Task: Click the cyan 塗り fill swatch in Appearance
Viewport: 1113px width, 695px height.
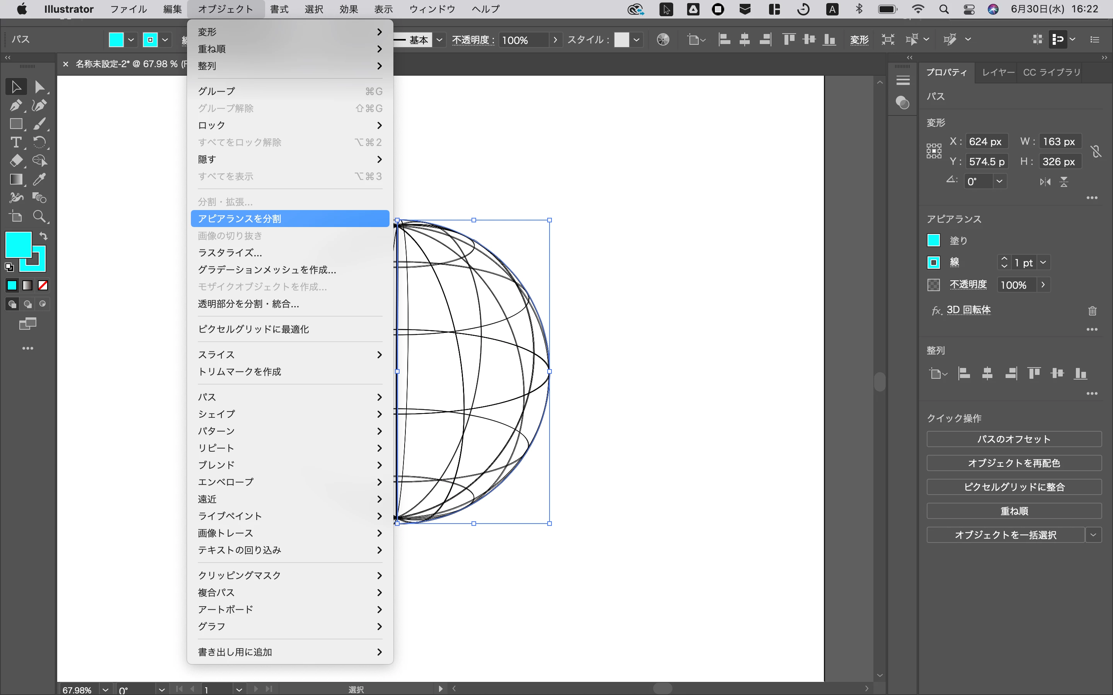Action: coord(933,241)
